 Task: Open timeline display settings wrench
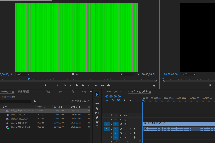(x=130, y=100)
